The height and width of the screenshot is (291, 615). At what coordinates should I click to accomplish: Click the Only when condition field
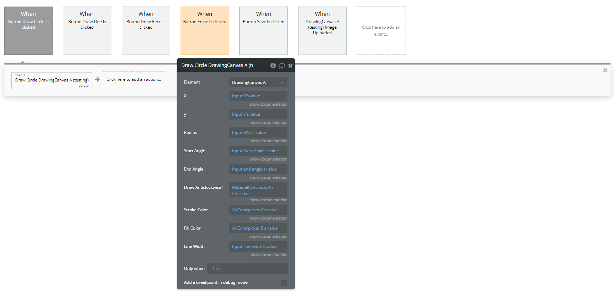tap(247, 269)
